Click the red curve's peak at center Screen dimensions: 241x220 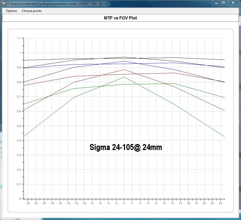[124, 69]
